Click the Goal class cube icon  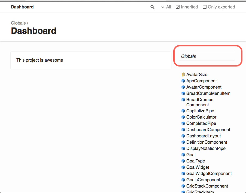183,155
